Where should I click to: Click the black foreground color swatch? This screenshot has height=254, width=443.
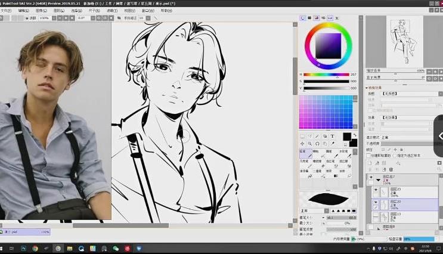[x=346, y=137]
